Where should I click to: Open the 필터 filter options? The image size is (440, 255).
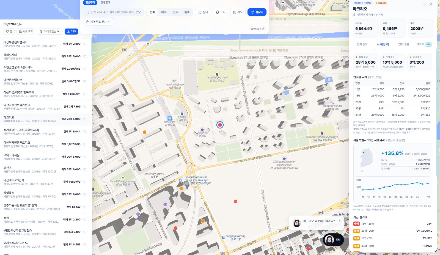pos(203,12)
